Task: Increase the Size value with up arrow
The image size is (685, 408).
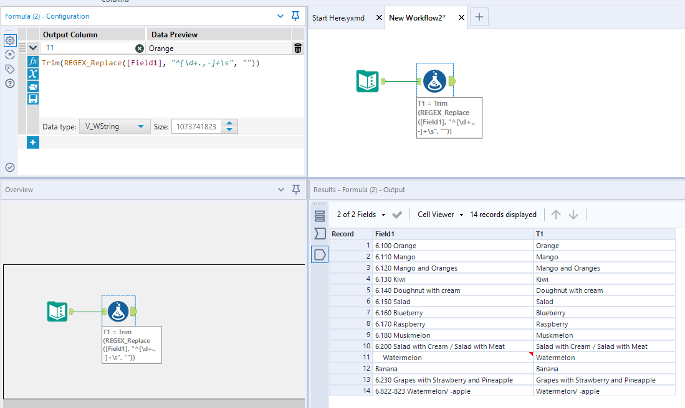Action: 230,124
